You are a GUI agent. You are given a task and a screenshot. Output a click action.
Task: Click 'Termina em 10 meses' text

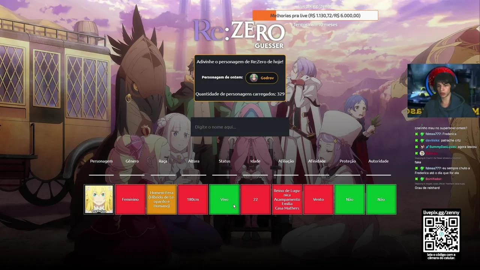pos(315,25)
